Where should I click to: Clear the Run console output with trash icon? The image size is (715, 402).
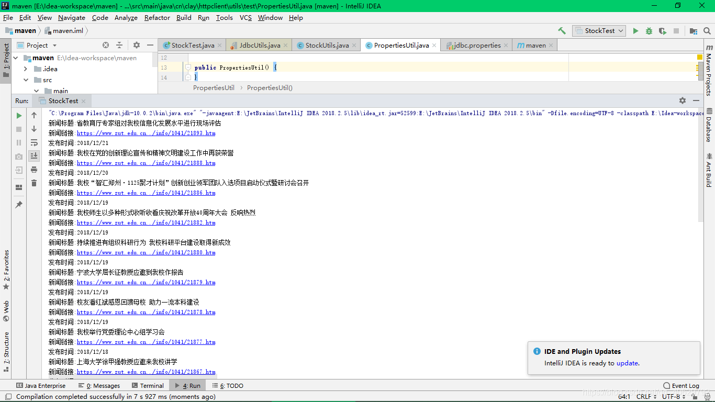pos(33,182)
